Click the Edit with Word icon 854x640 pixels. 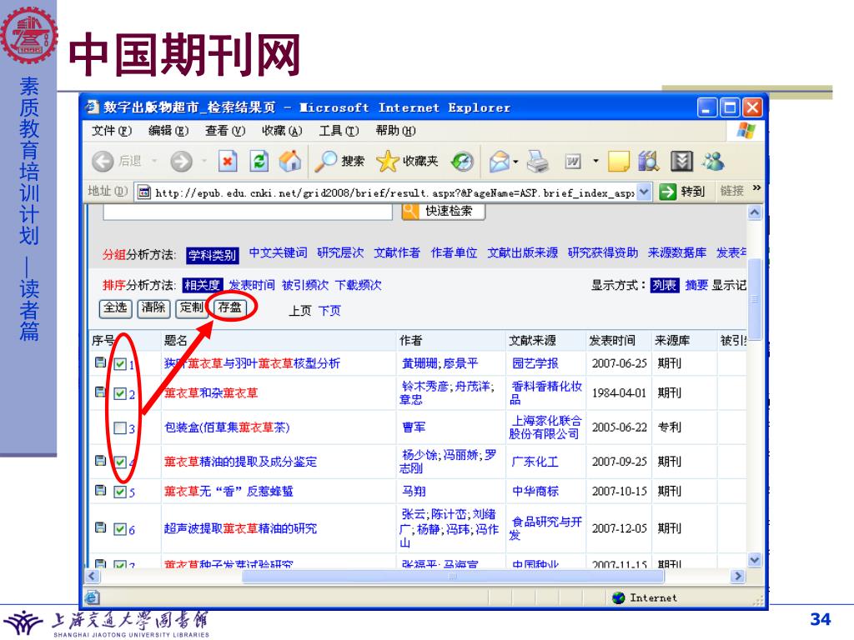tap(572, 161)
